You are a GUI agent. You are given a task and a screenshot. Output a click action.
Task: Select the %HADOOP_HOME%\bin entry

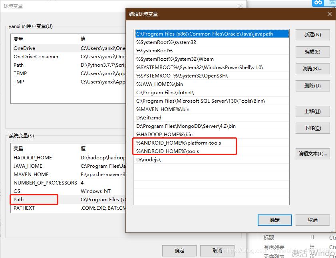[211, 134]
